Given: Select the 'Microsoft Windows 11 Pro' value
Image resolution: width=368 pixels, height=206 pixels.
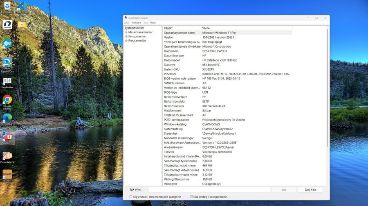Looking at the screenshot, I should (219, 33).
